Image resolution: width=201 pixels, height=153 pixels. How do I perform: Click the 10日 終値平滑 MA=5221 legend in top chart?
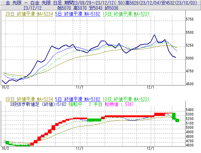[126, 14]
